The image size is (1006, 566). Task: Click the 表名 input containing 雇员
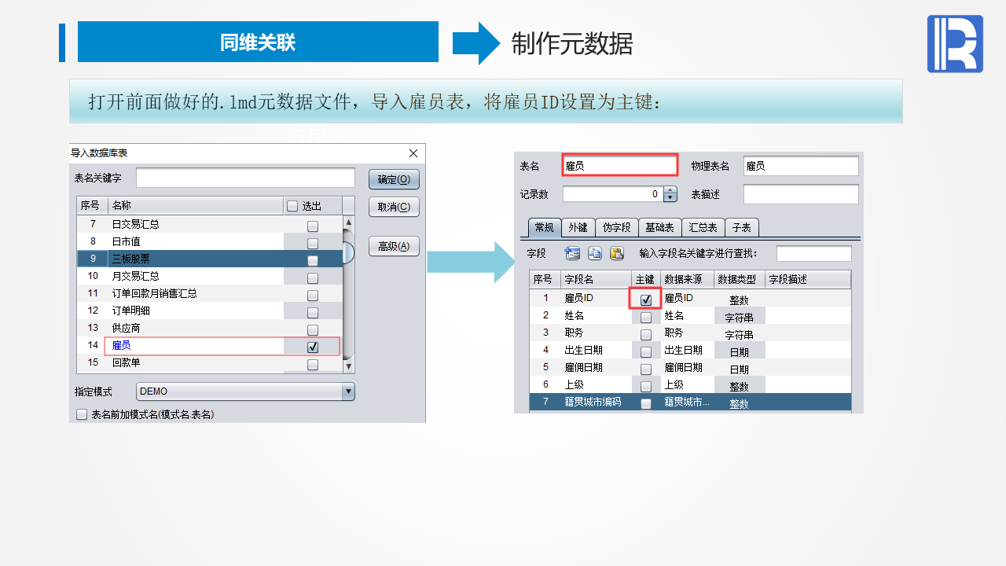click(620, 166)
